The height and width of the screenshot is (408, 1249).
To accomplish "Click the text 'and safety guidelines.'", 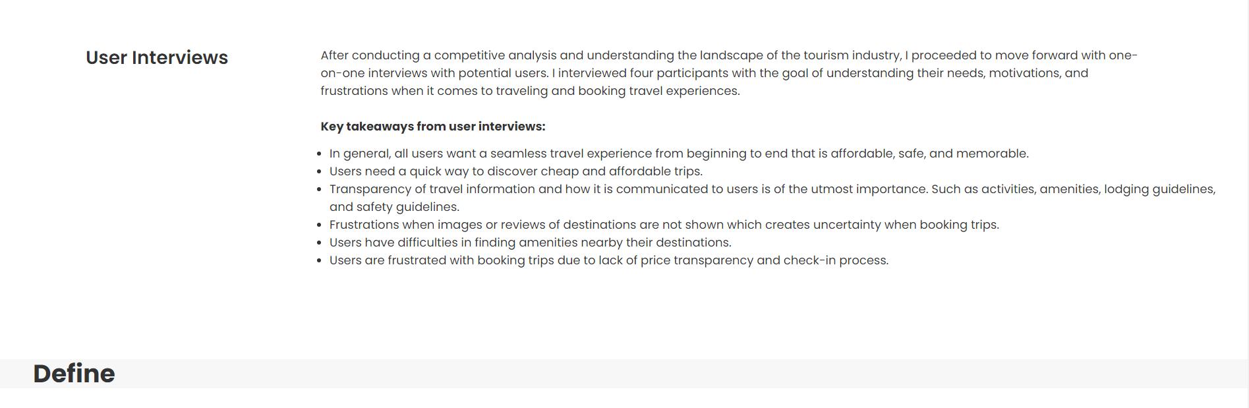I will tap(394, 207).
